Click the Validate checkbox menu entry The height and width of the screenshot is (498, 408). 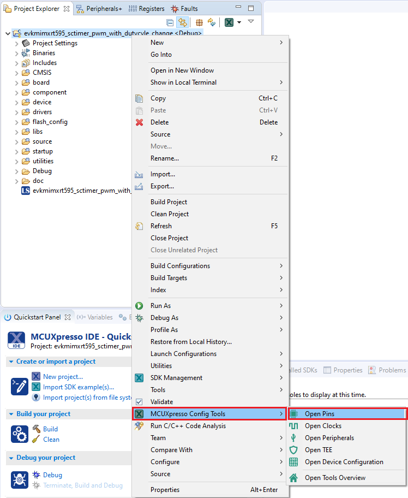pyautogui.click(x=161, y=402)
